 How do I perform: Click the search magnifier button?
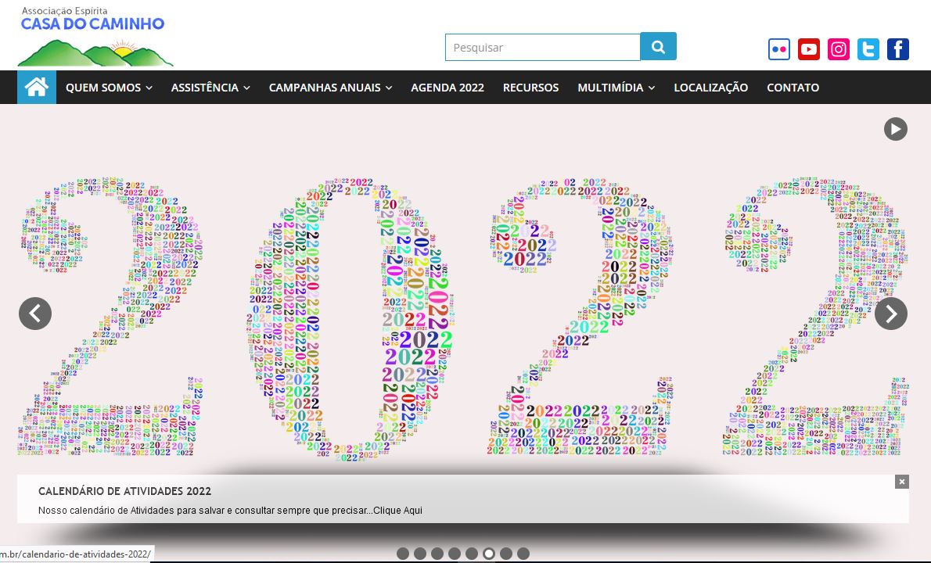(658, 47)
